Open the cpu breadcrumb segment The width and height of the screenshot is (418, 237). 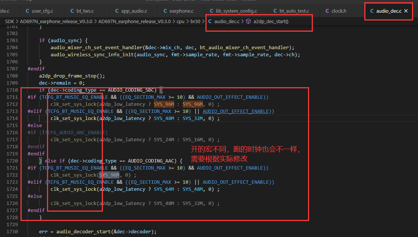(180, 21)
